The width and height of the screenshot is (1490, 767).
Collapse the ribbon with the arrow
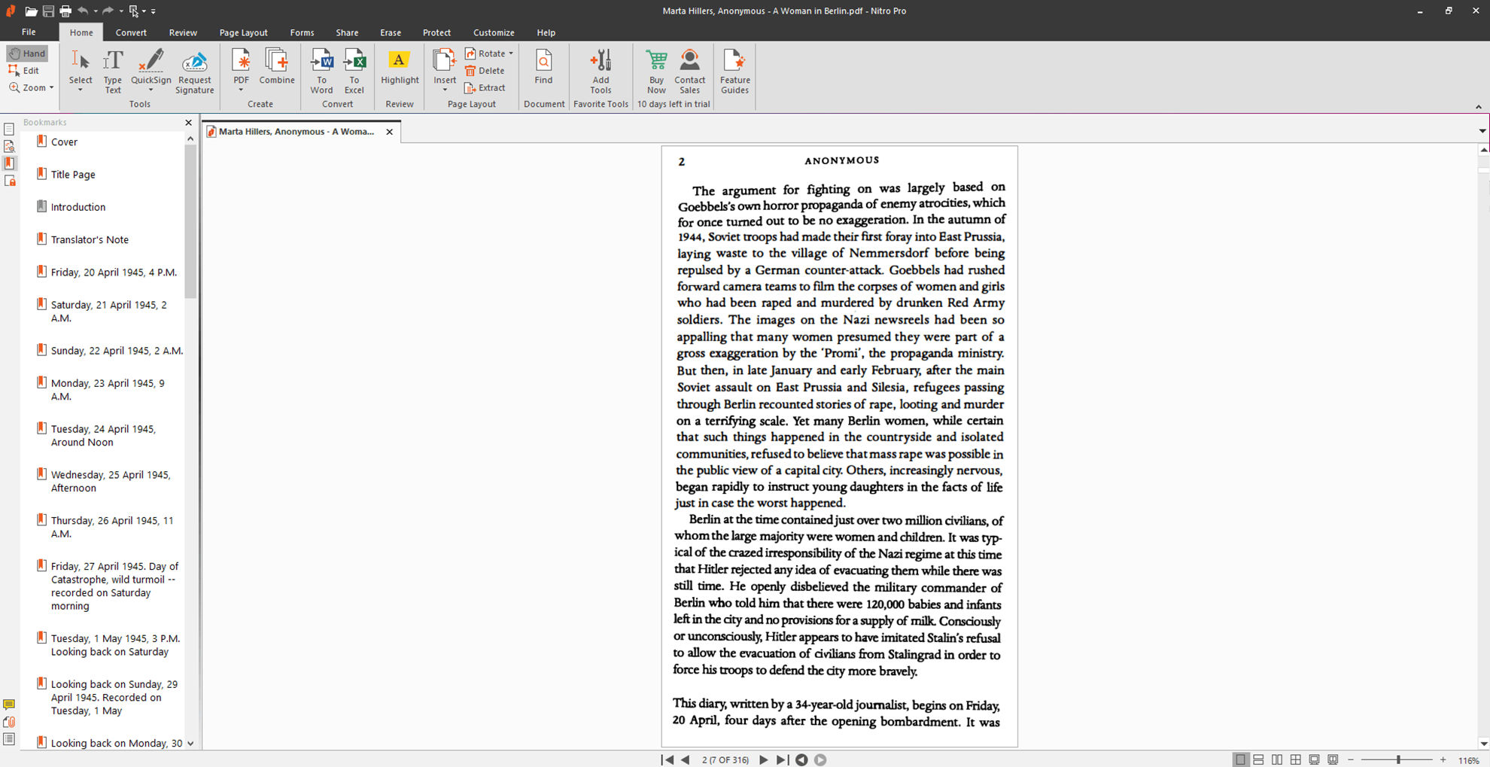(x=1478, y=107)
